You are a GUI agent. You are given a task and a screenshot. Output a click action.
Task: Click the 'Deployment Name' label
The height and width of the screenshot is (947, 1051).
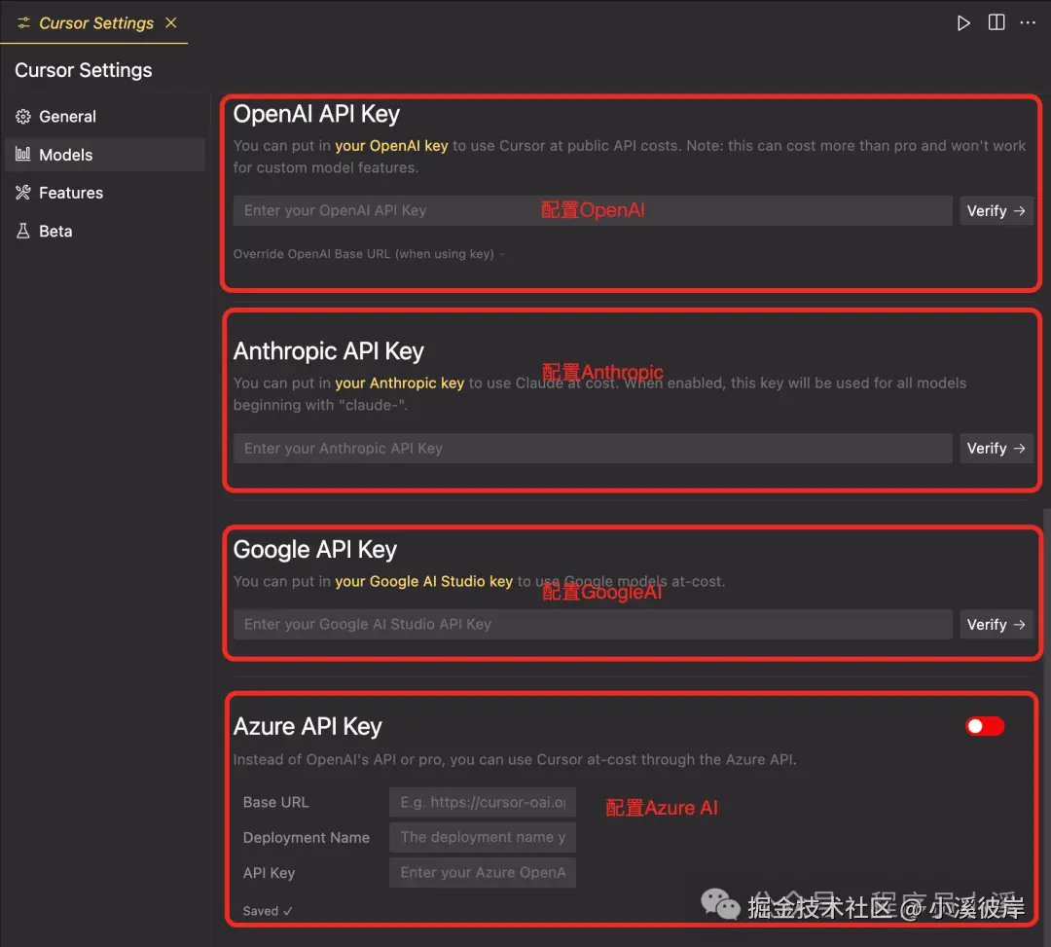[x=307, y=838]
